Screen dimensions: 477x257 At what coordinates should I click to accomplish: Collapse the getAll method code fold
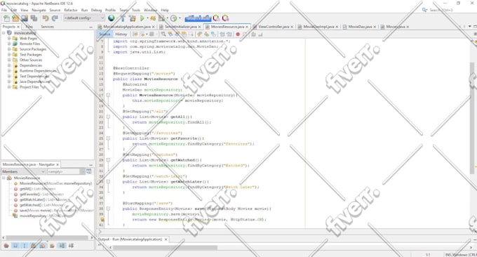pos(108,117)
